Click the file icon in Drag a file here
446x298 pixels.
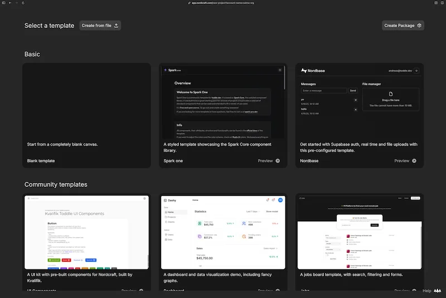[x=391, y=94]
